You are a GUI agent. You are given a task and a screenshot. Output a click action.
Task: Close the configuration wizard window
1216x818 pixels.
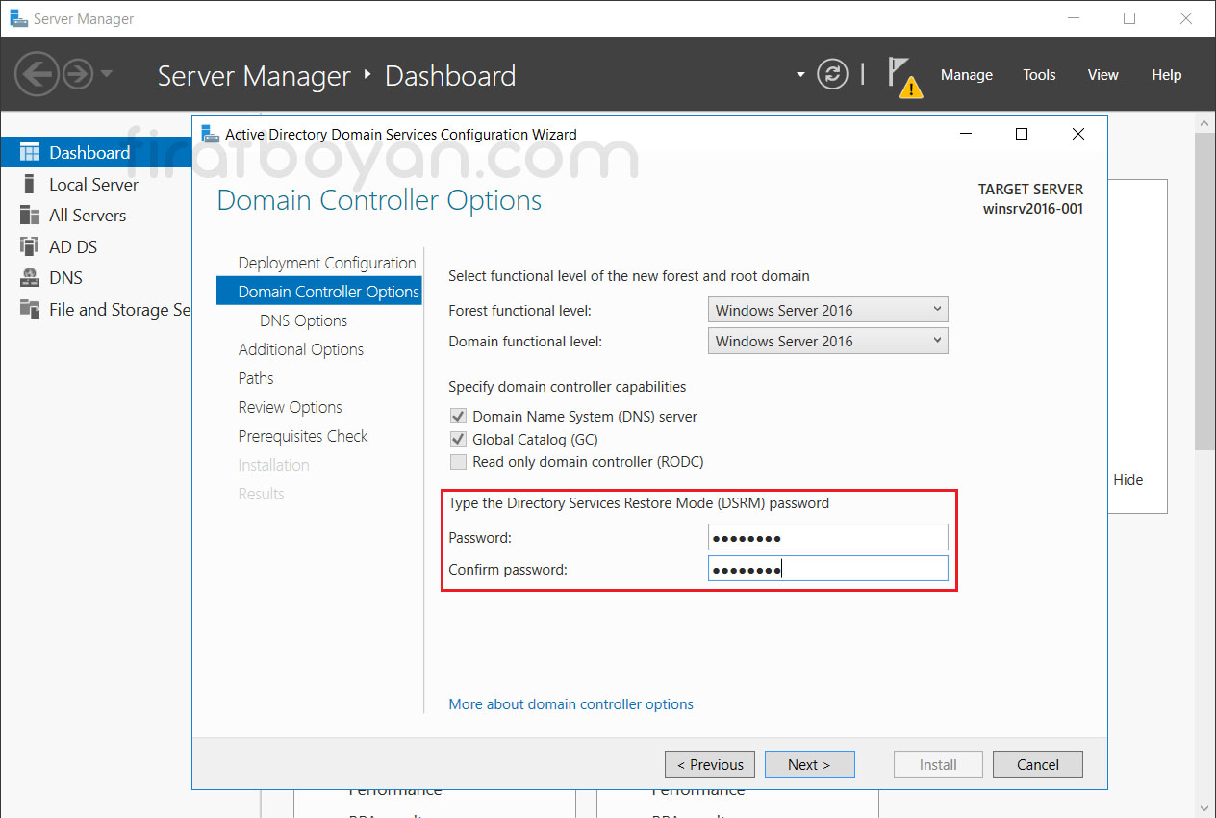[x=1078, y=134]
